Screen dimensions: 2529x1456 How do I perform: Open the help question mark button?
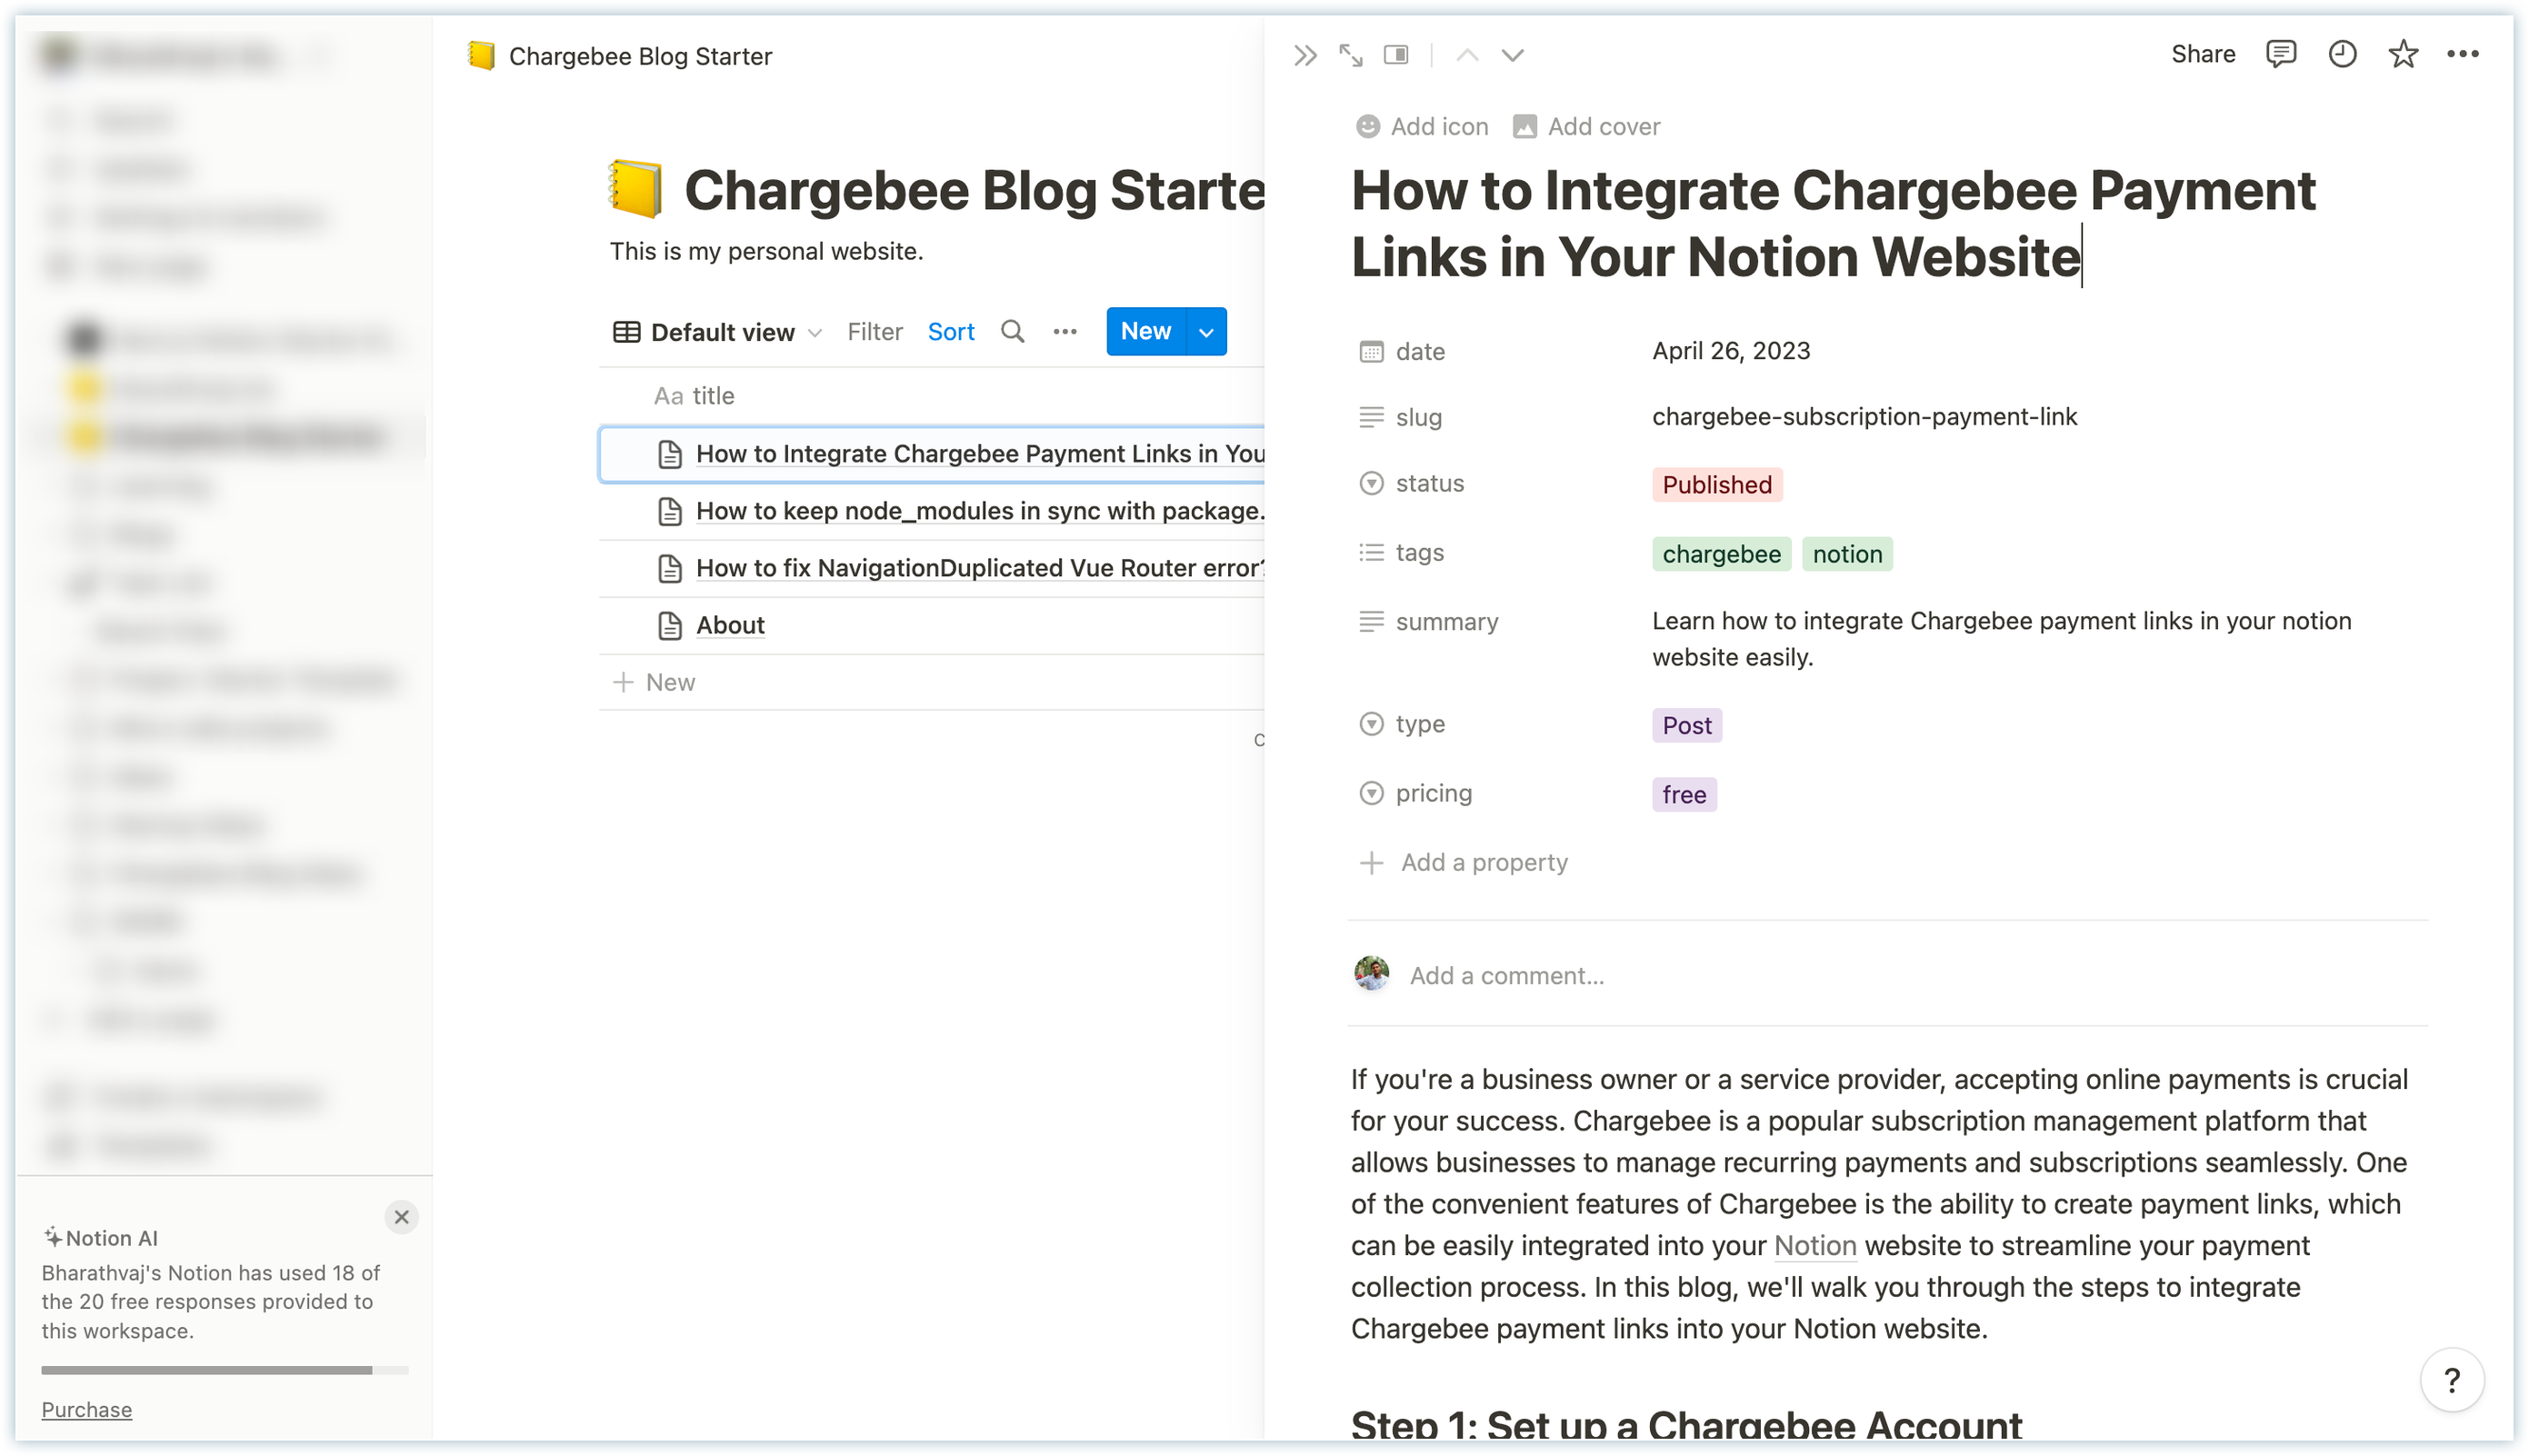coord(2451,1380)
